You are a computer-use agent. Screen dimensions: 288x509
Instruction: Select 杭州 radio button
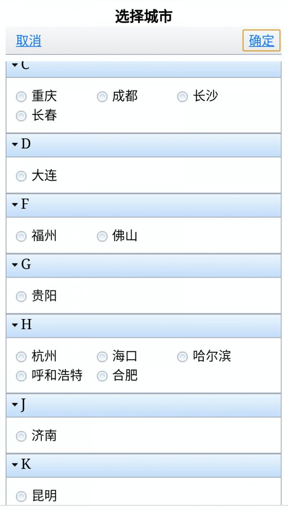tap(21, 357)
